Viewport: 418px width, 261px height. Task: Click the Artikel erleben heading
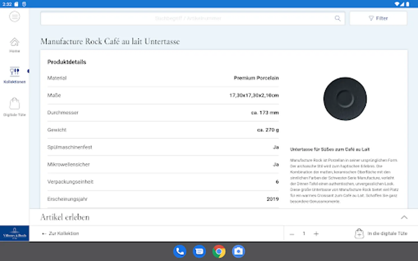[65, 217]
